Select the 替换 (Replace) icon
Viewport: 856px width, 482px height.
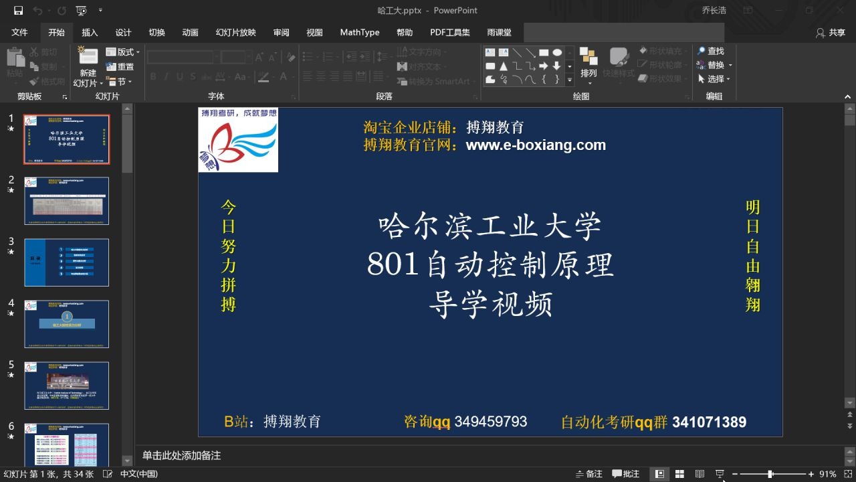pyautogui.click(x=711, y=64)
